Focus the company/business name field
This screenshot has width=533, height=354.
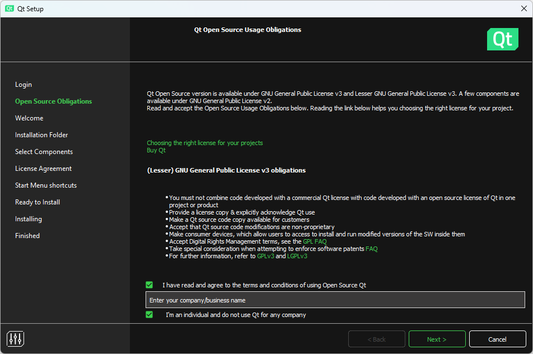(335, 300)
